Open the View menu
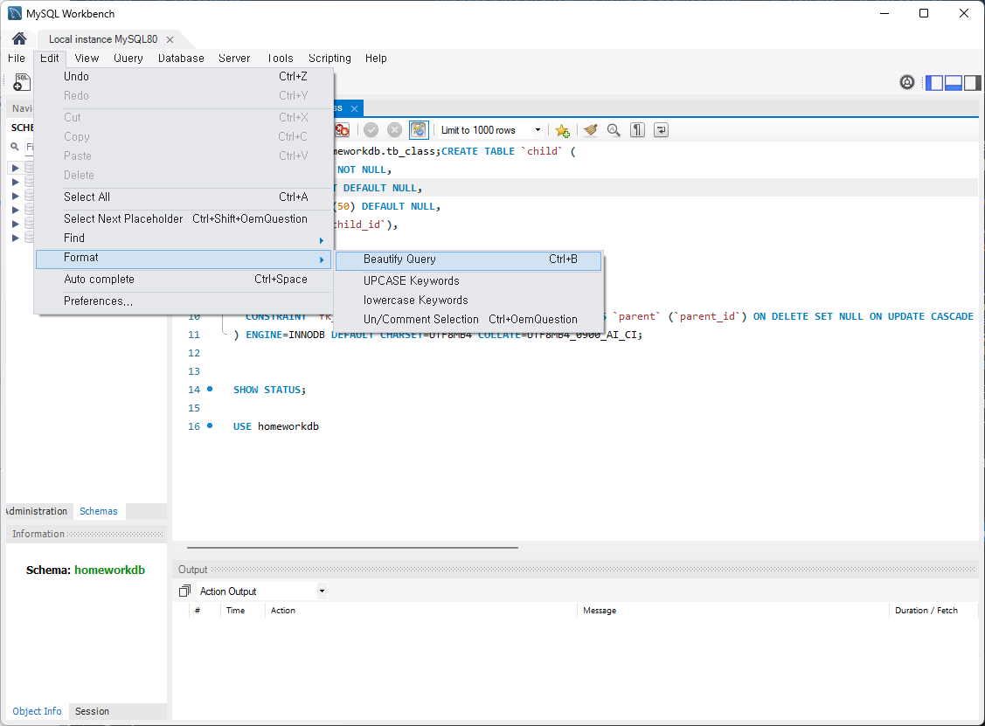Image resolution: width=985 pixels, height=726 pixels. pyautogui.click(x=87, y=59)
